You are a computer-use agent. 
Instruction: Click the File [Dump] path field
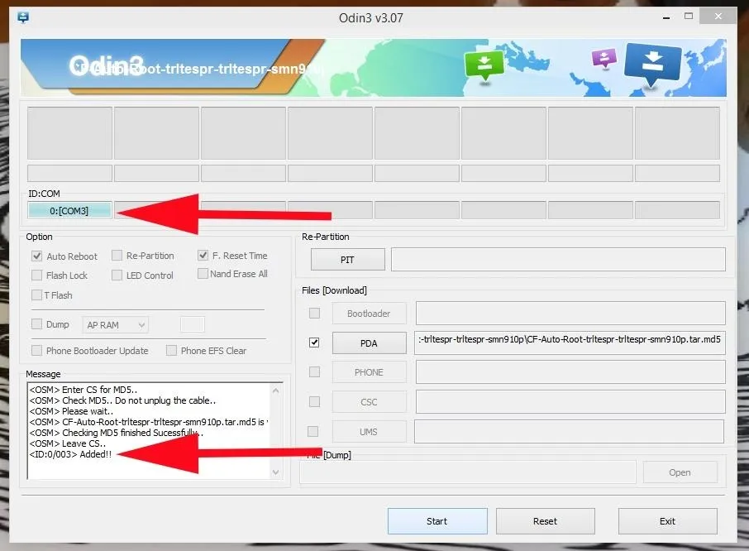468,472
